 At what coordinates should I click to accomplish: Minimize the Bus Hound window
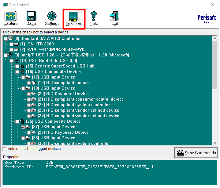[185, 5]
